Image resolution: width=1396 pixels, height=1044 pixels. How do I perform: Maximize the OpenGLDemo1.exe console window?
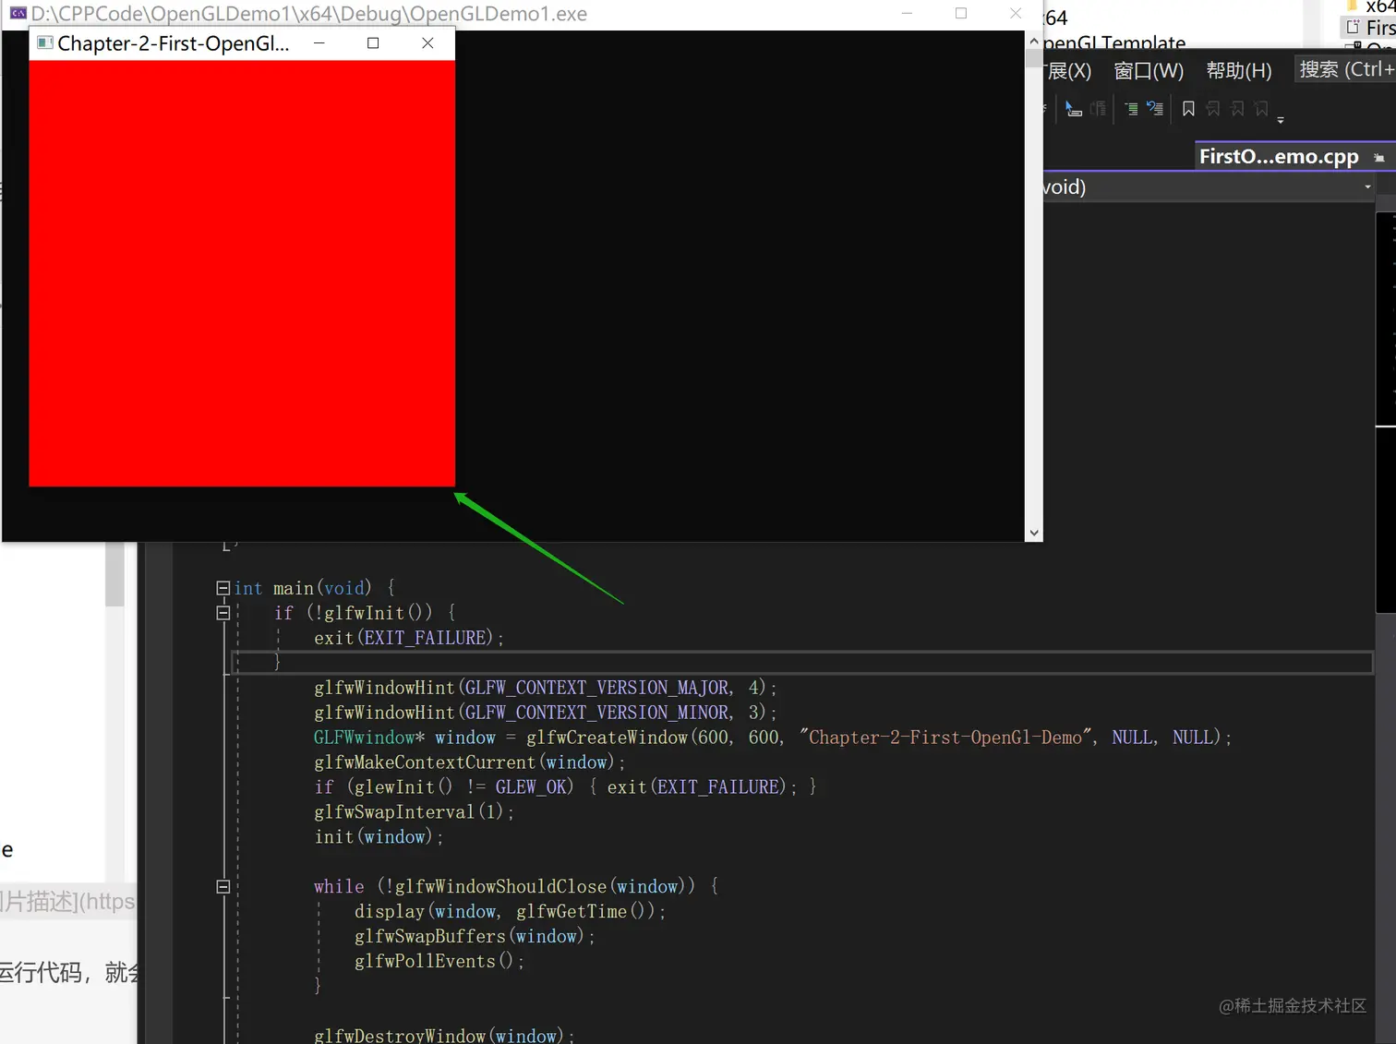tap(961, 13)
